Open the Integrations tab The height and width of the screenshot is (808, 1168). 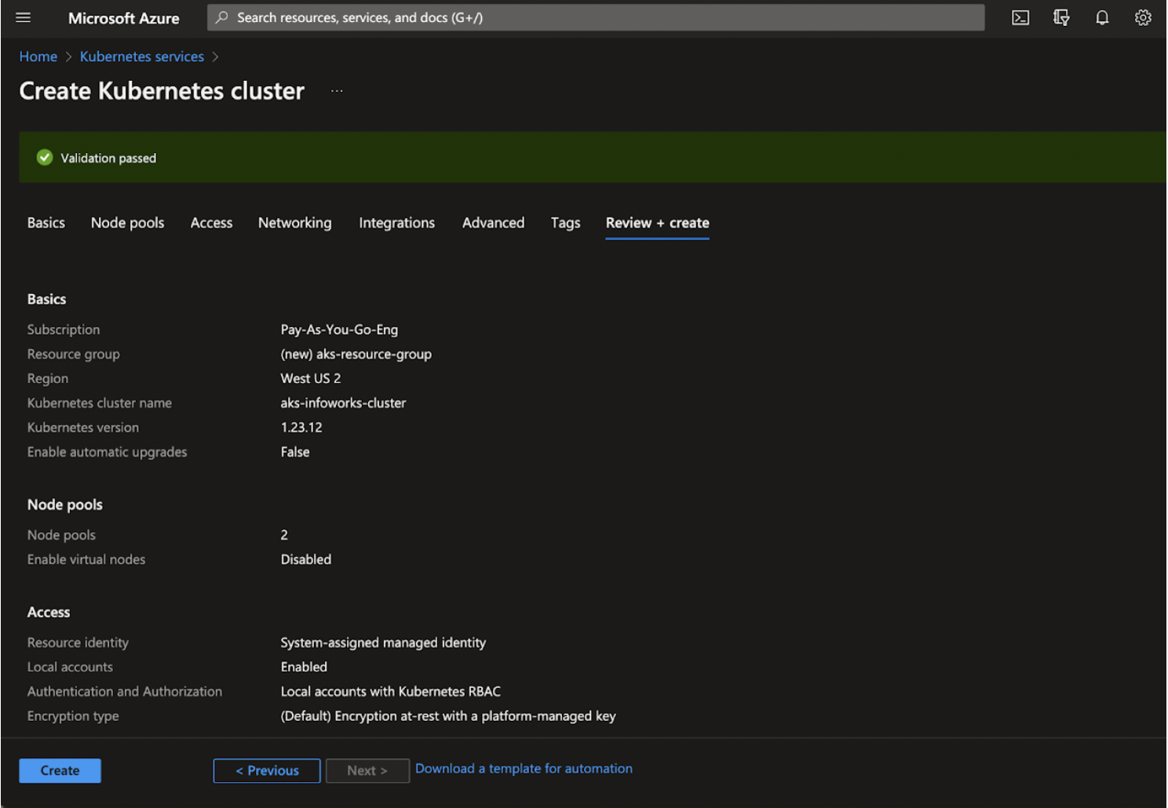[x=397, y=223]
